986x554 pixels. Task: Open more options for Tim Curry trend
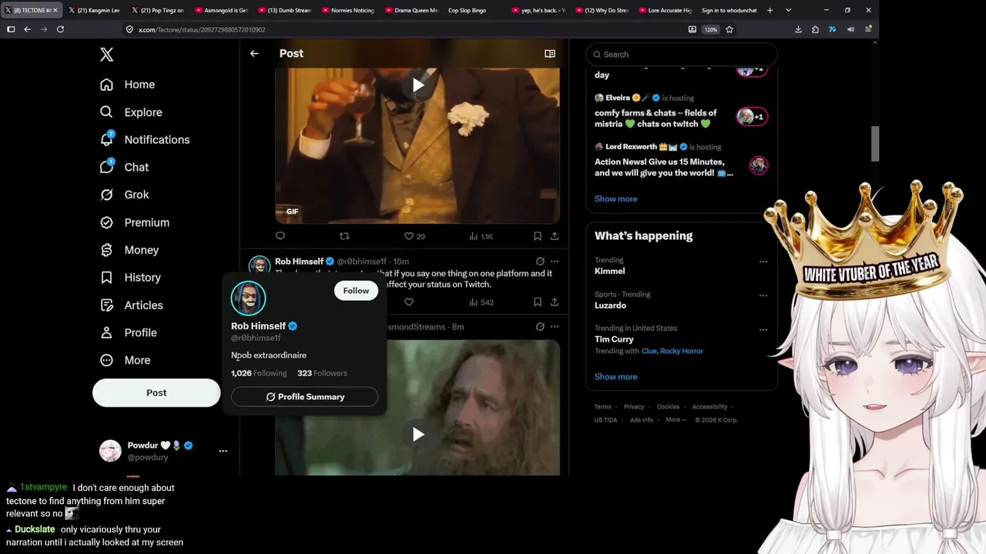[x=763, y=329]
